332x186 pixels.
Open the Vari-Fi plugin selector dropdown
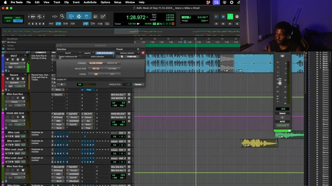tap(69, 53)
